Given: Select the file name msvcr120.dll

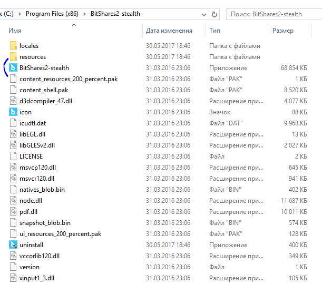Looking at the screenshot, I should 37,179.
